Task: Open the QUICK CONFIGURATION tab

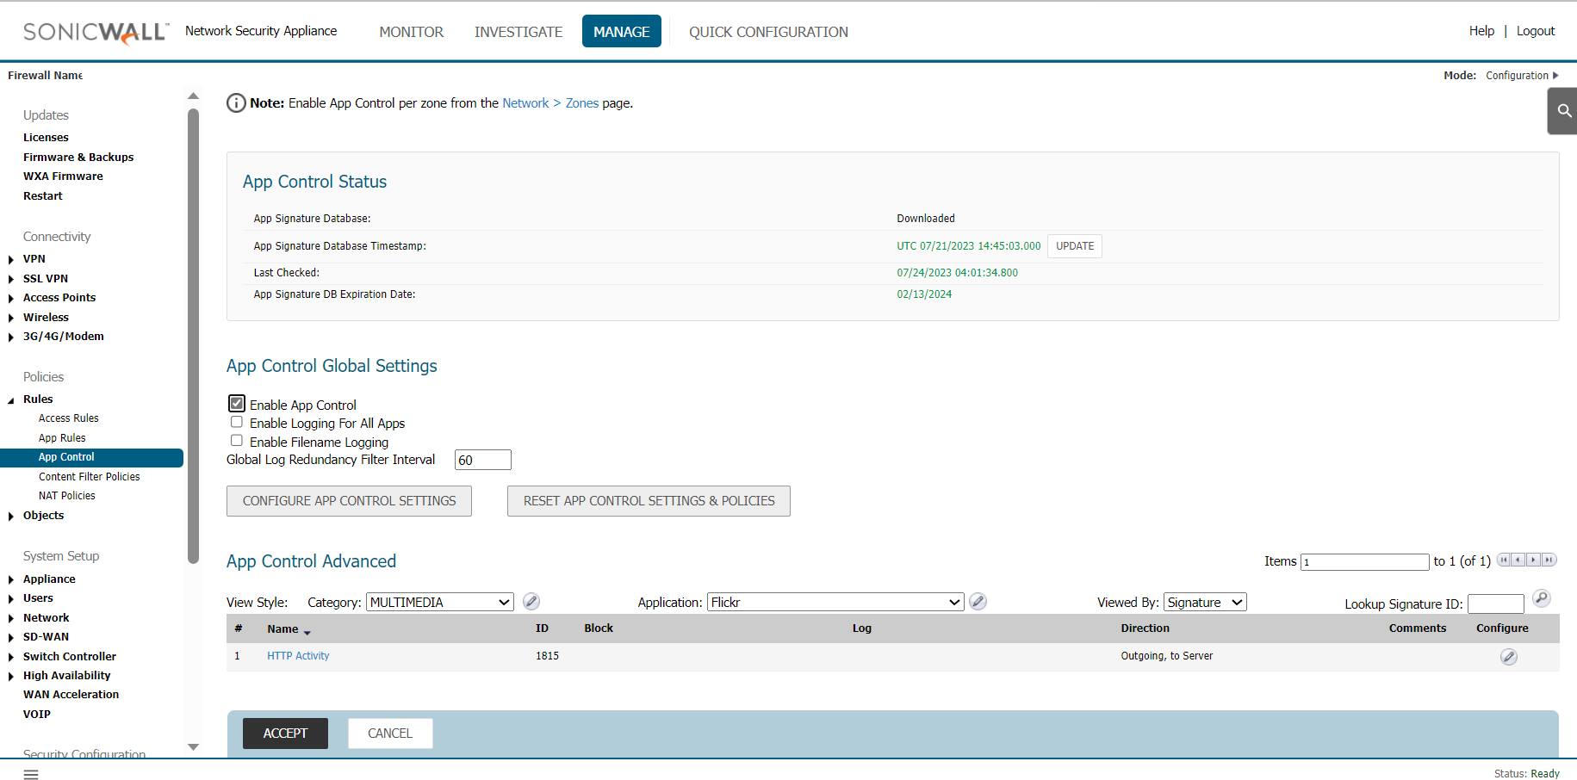Action: pyautogui.click(x=768, y=32)
